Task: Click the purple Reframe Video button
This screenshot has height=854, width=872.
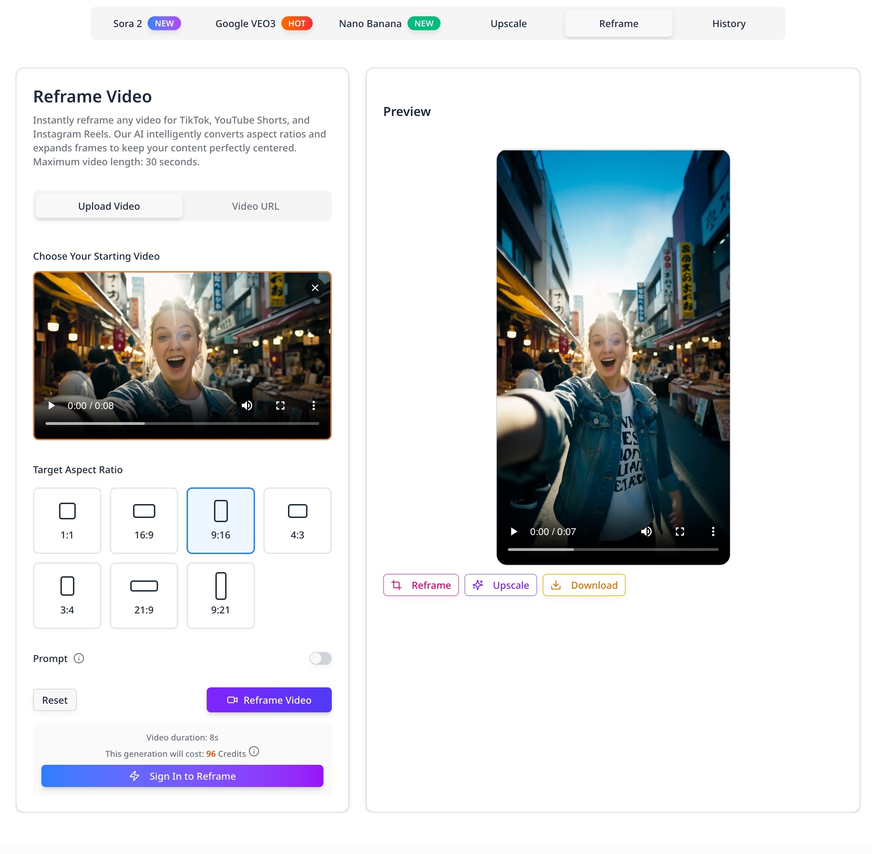Action: 269,700
